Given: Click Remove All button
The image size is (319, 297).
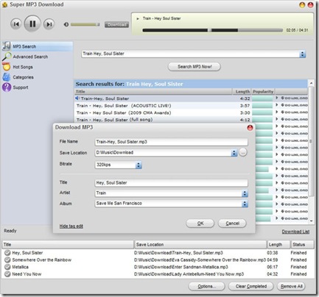Looking at the screenshot, I should (x=291, y=286).
